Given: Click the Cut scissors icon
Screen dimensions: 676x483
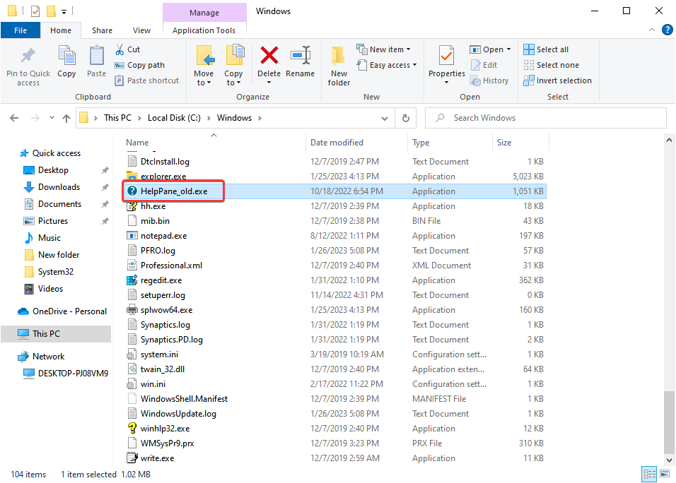Looking at the screenshot, I should [120, 49].
